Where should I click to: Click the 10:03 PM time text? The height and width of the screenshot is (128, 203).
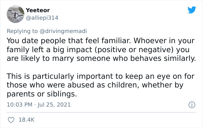tap(19, 105)
